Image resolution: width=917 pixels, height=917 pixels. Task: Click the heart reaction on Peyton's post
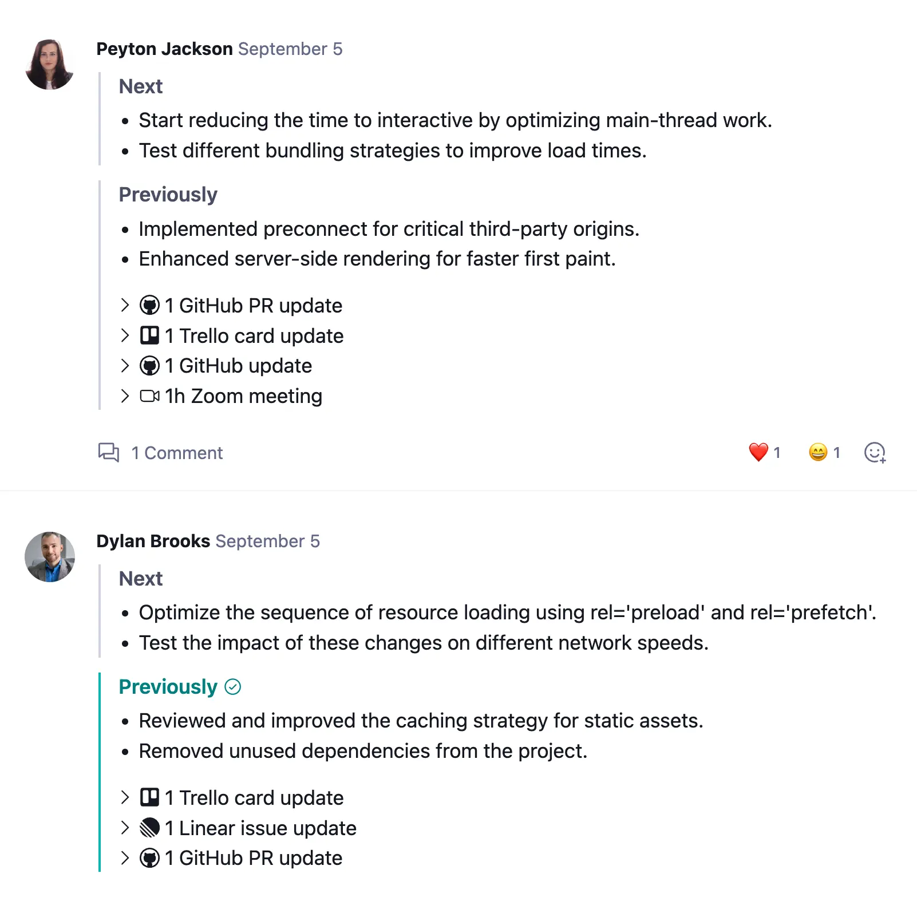coord(758,452)
